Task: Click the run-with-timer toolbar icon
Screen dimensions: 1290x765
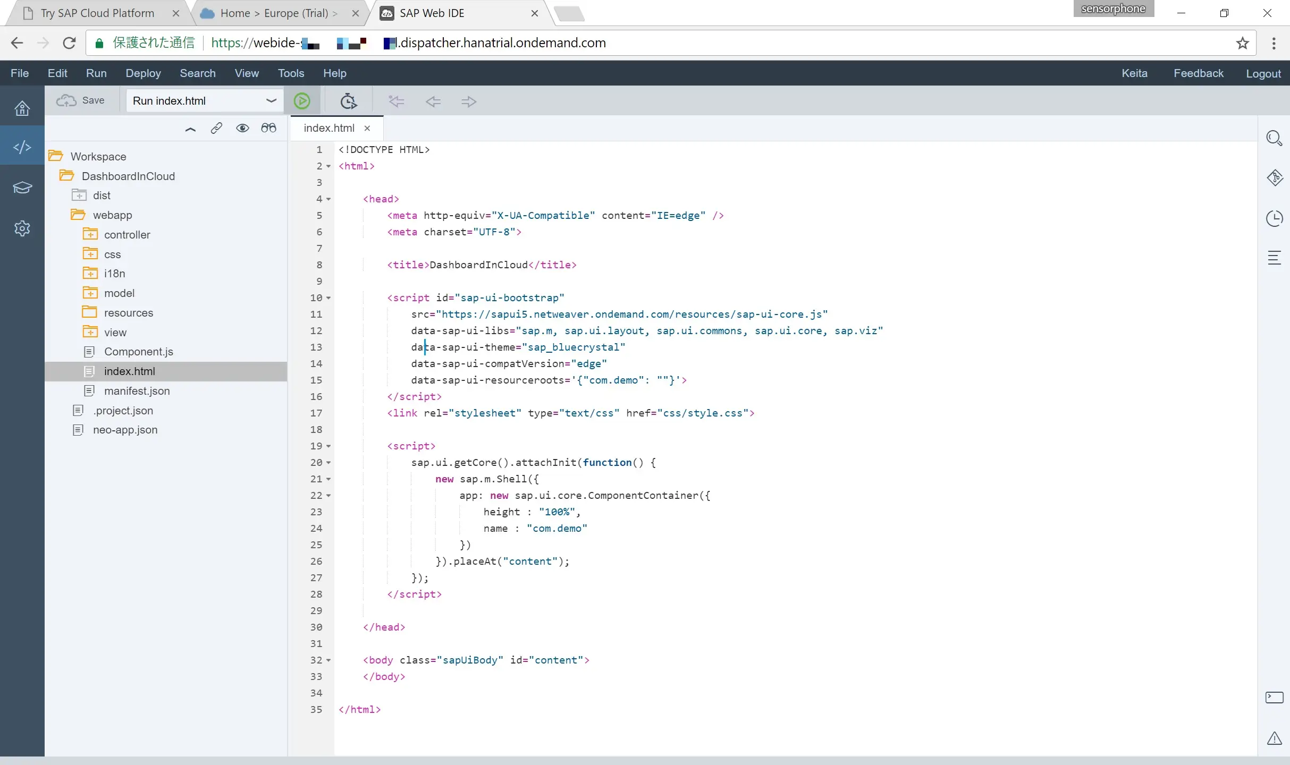Action: (348, 101)
